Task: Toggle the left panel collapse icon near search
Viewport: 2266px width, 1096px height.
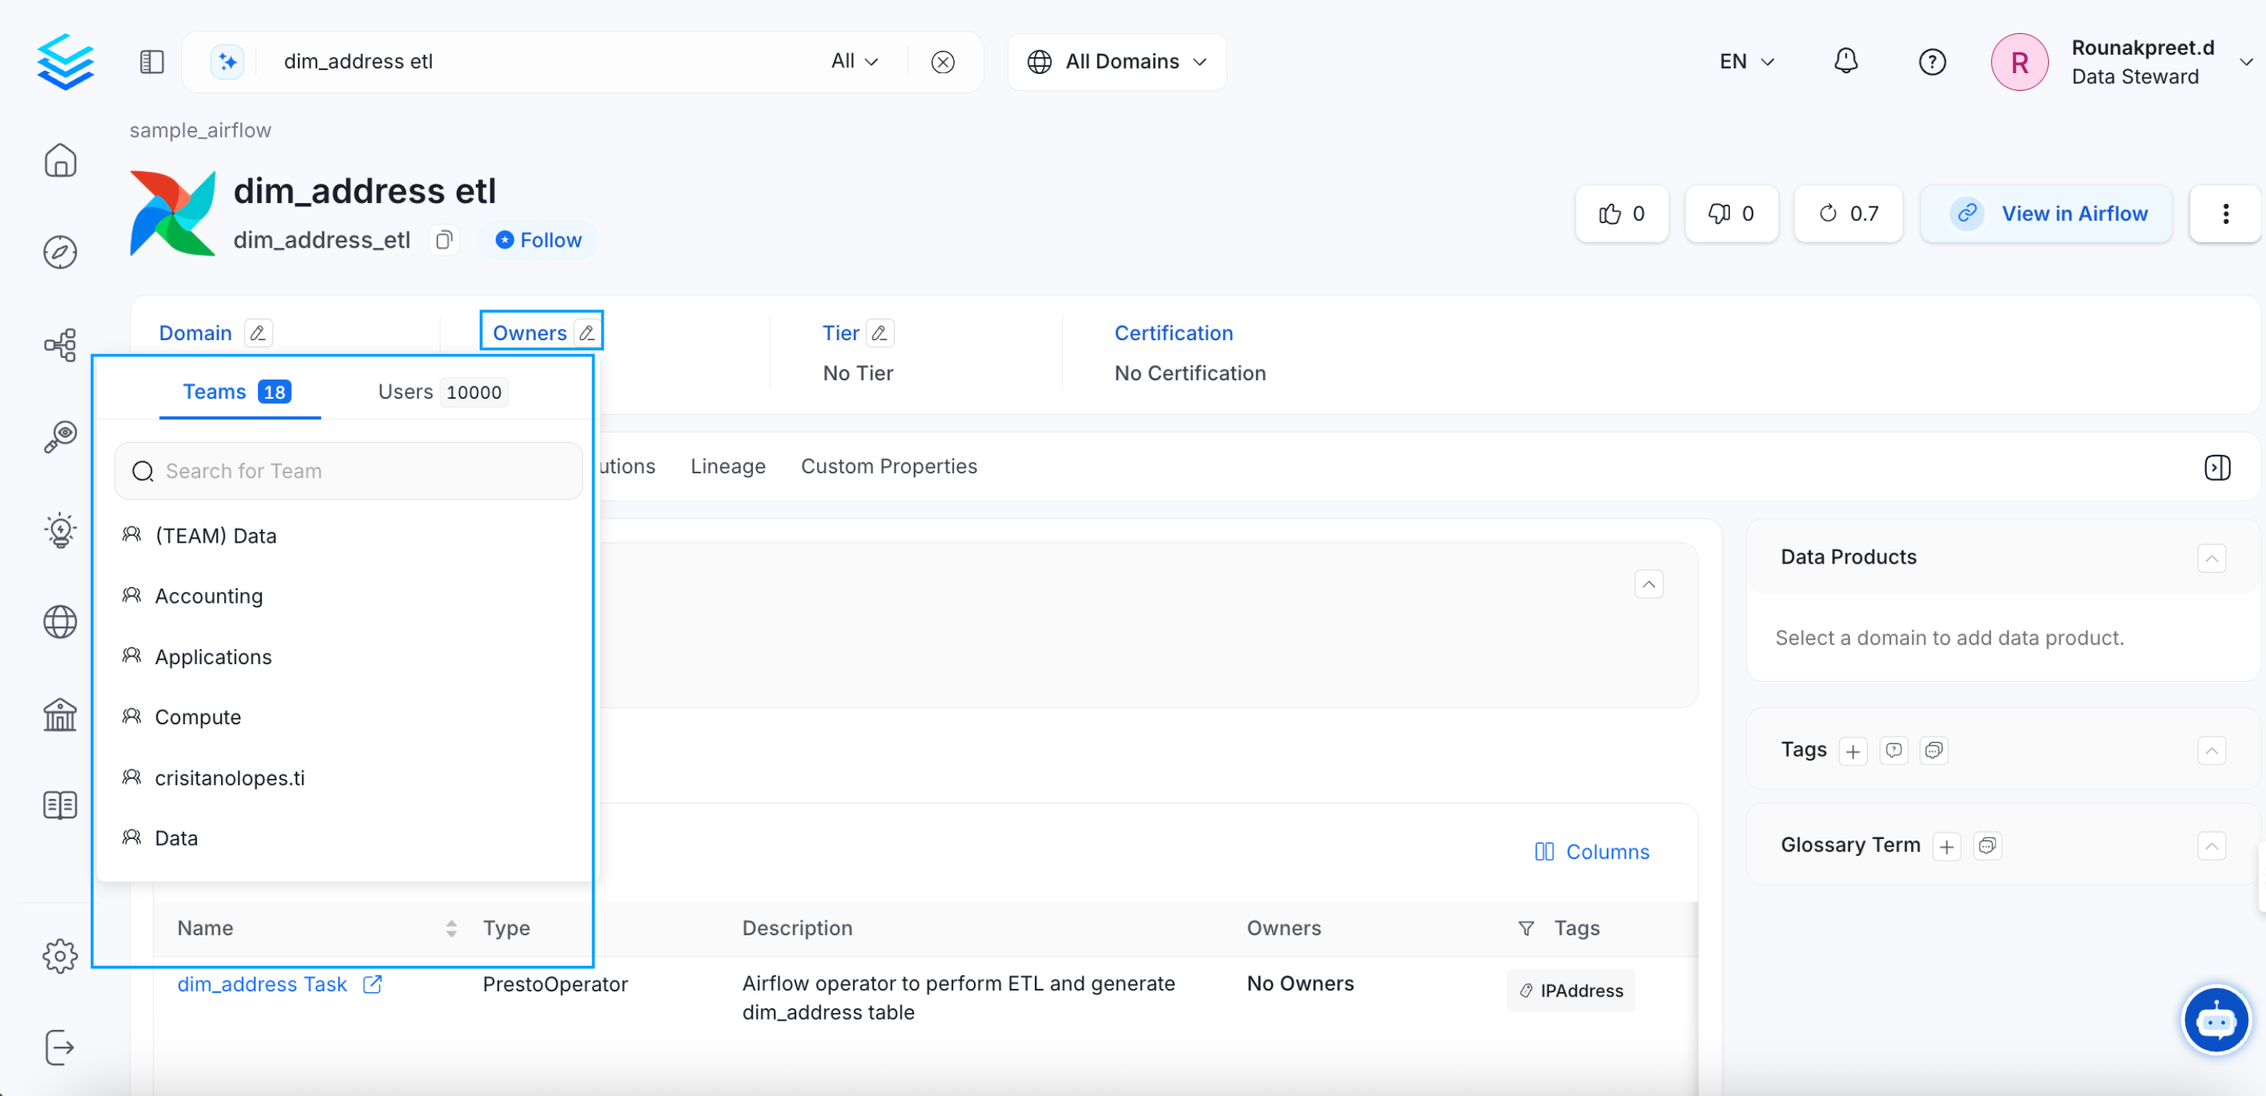Action: coord(152,62)
